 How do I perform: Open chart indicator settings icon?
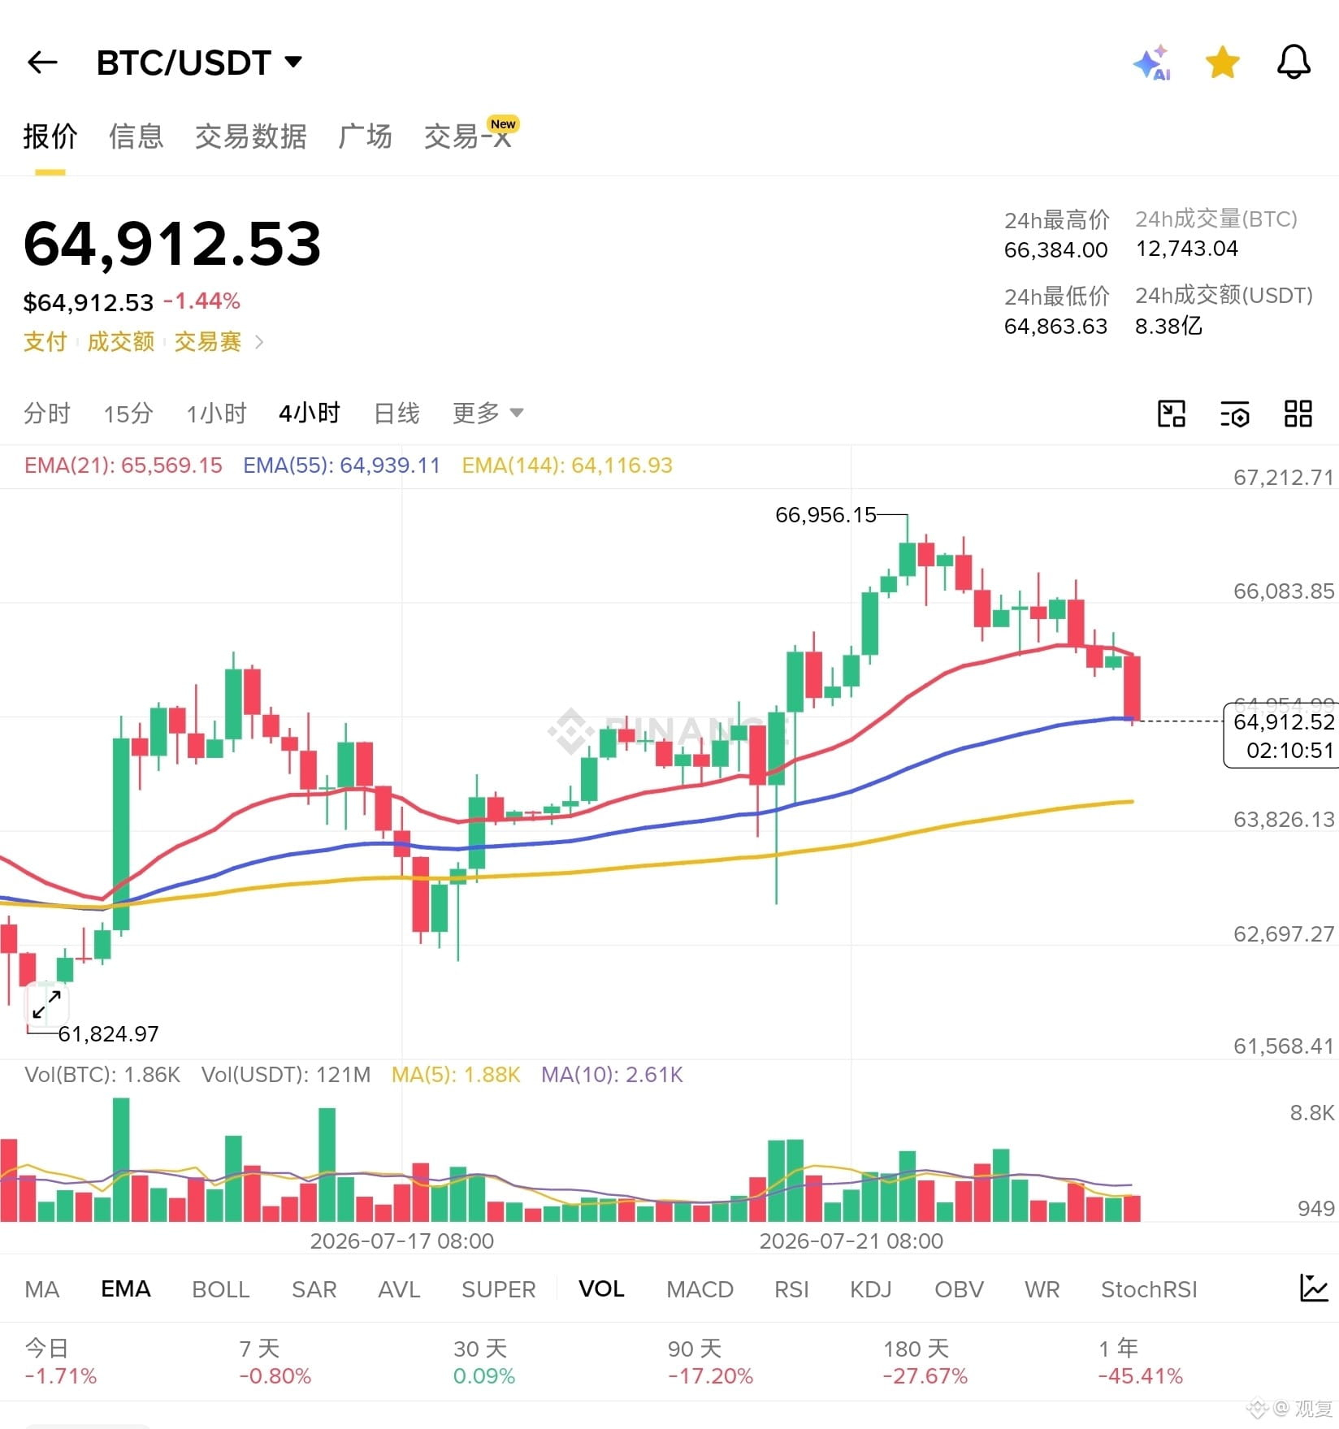[x=1234, y=414]
